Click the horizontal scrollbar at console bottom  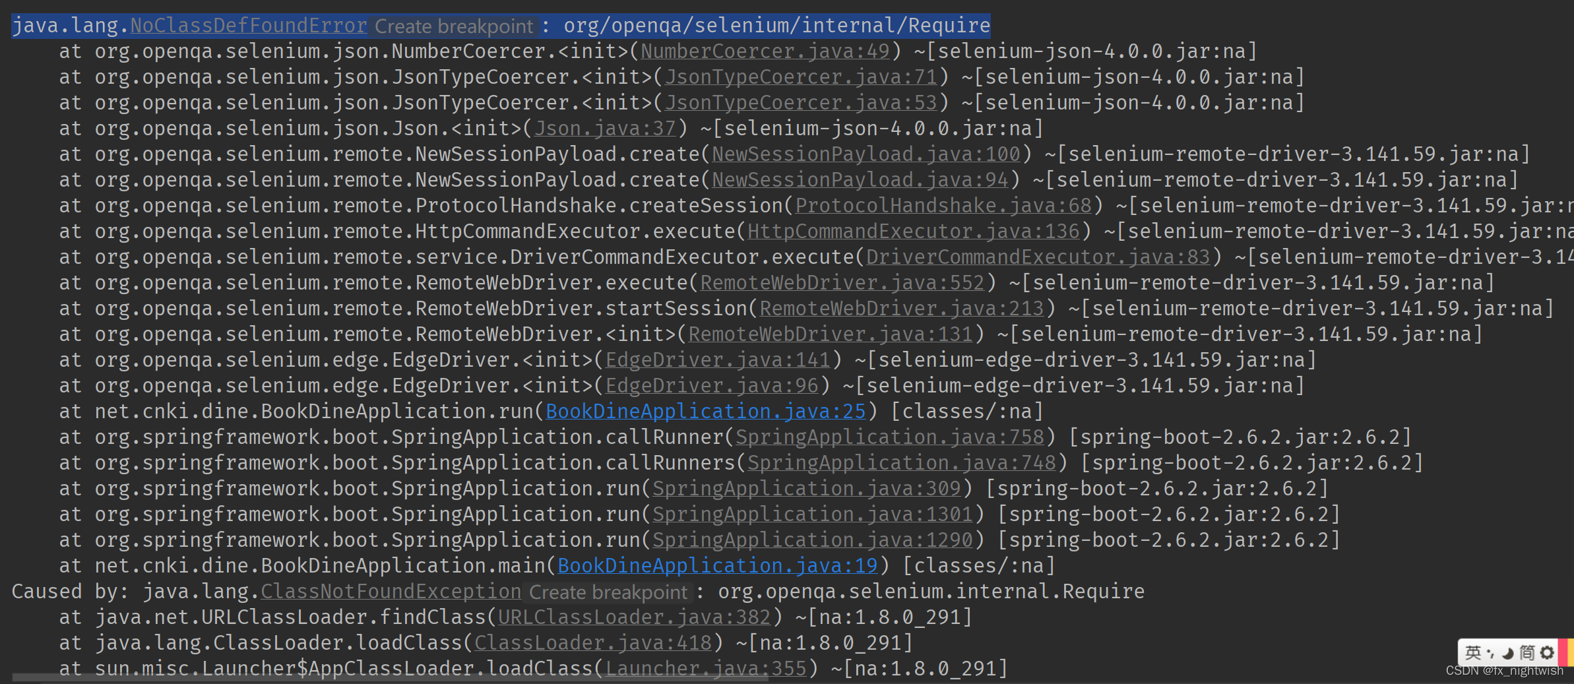click(390, 678)
